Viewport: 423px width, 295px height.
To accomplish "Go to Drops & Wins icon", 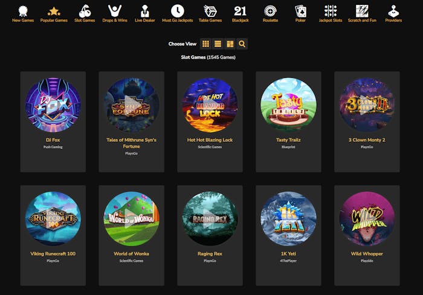I will point(115,11).
